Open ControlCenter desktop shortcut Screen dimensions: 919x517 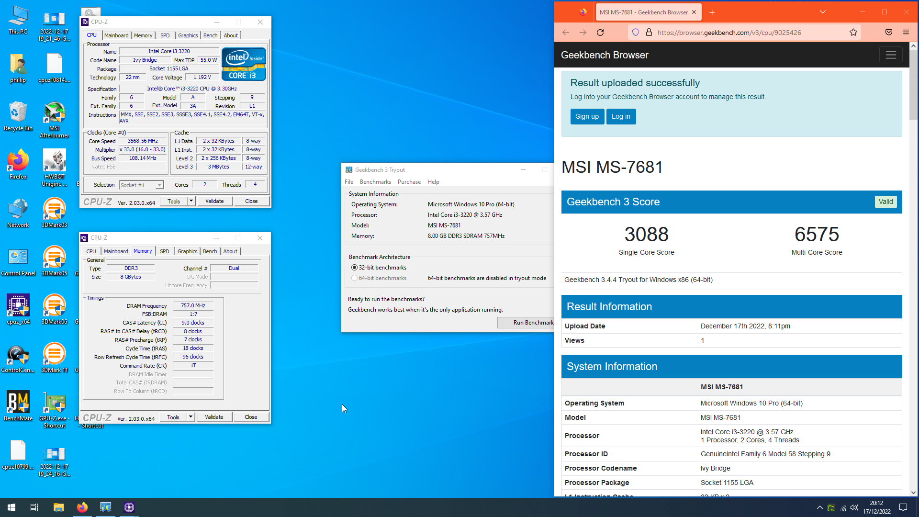18,358
